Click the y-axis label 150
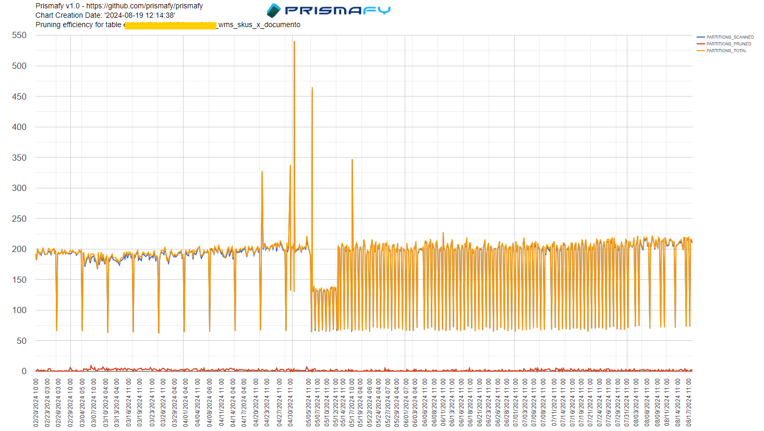 coord(19,280)
